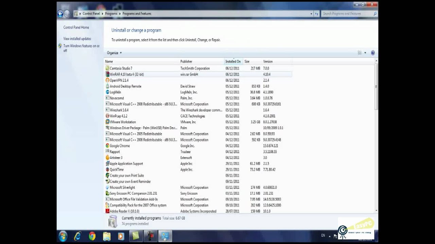This screenshot has height=244, width=435.
Task: Expand the view options dropdown arrow
Action: 365,53
